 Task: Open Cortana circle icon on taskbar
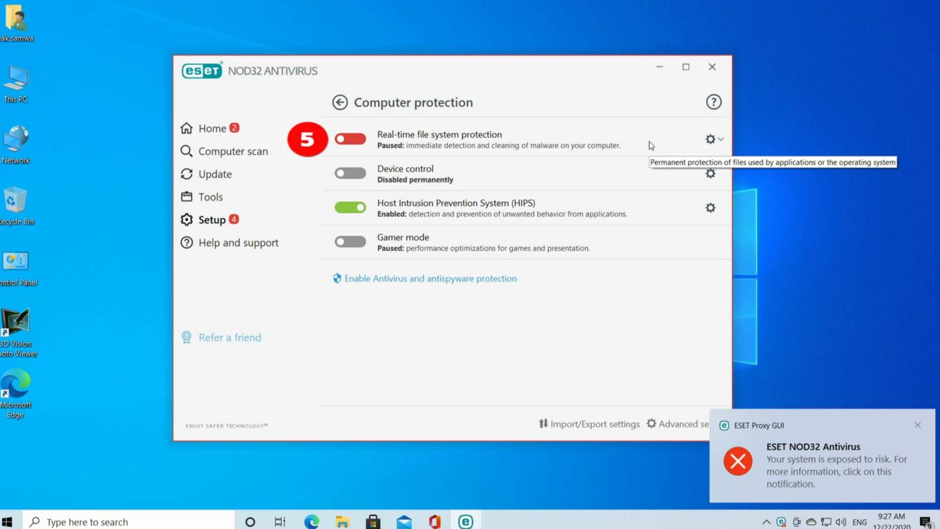pyautogui.click(x=250, y=522)
